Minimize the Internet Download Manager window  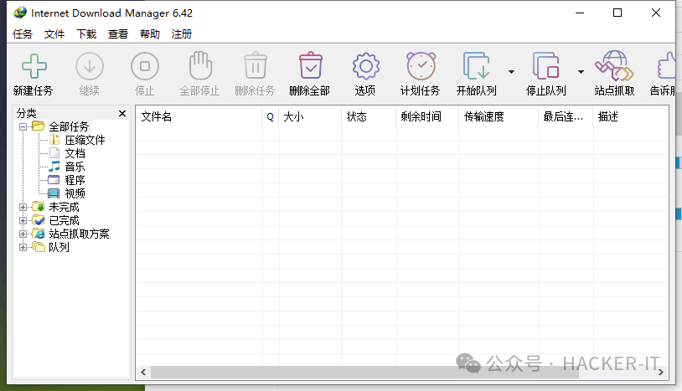click(x=580, y=13)
